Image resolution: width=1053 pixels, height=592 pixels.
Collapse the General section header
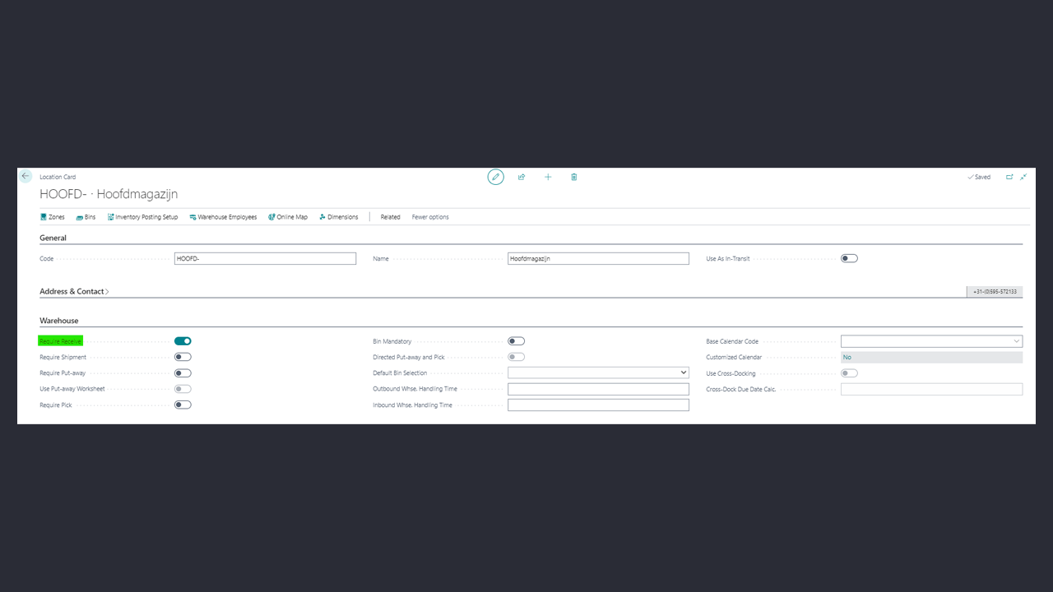click(x=53, y=238)
